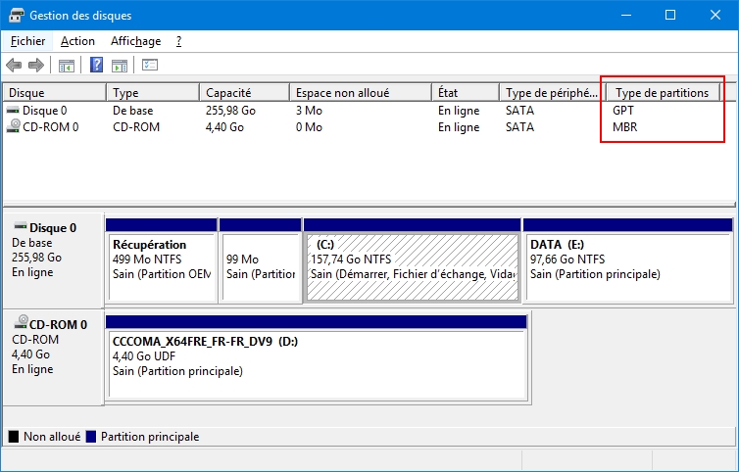Select the Récupération 499 Mo partition
739x472 pixels.
tap(161, 260)
